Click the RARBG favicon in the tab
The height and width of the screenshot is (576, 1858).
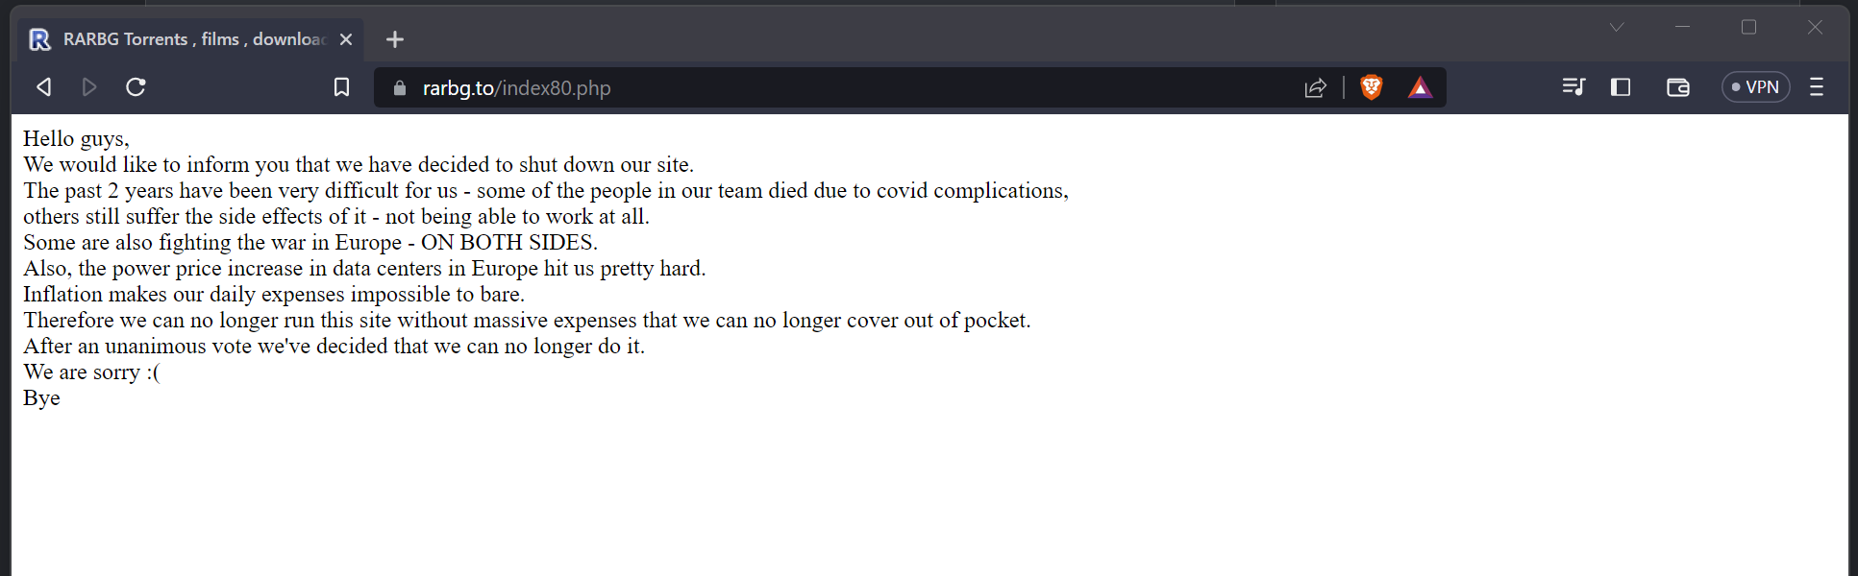[39, 39]
